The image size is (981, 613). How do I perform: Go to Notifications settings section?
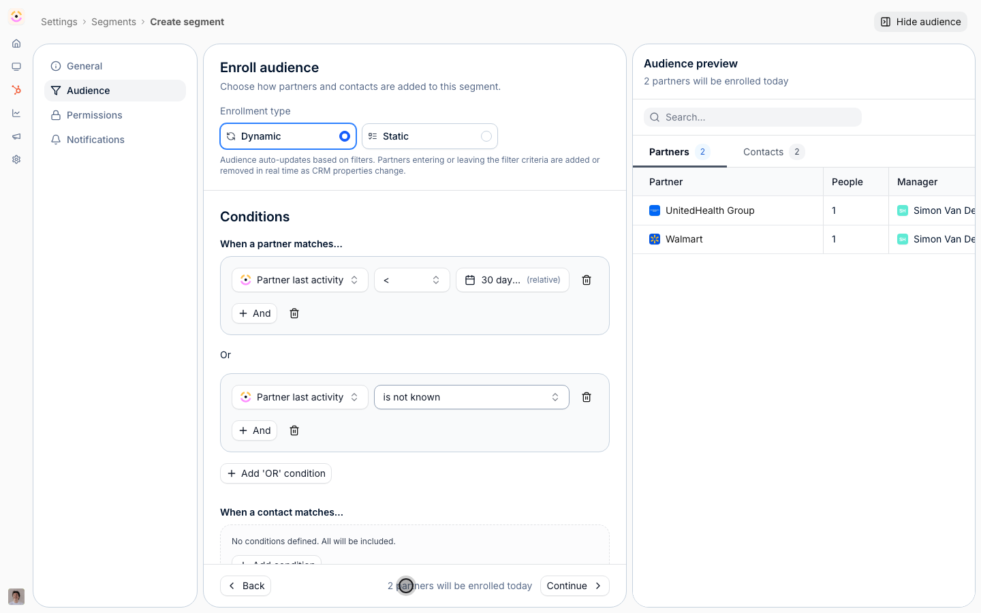[115, 140]
